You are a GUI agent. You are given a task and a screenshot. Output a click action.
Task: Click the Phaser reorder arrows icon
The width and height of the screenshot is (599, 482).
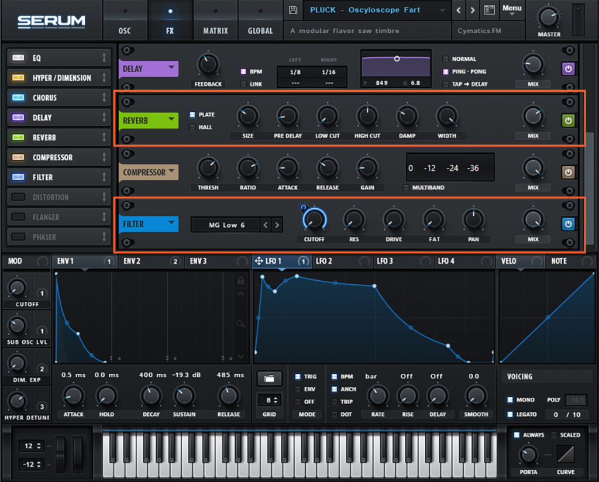pyautogui.click(x=104, y=237)
